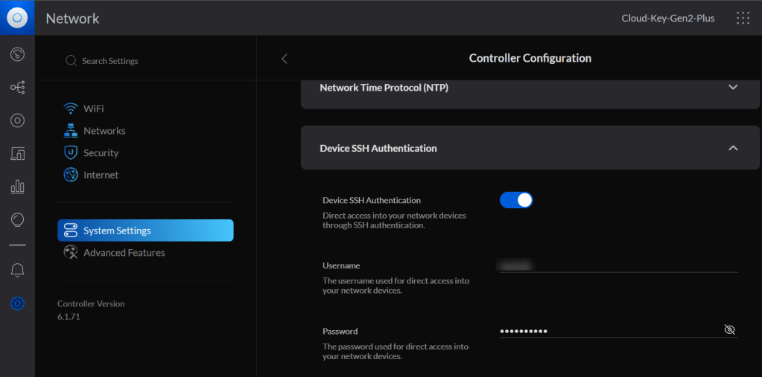Open the Security settings item

click(101, 153)
